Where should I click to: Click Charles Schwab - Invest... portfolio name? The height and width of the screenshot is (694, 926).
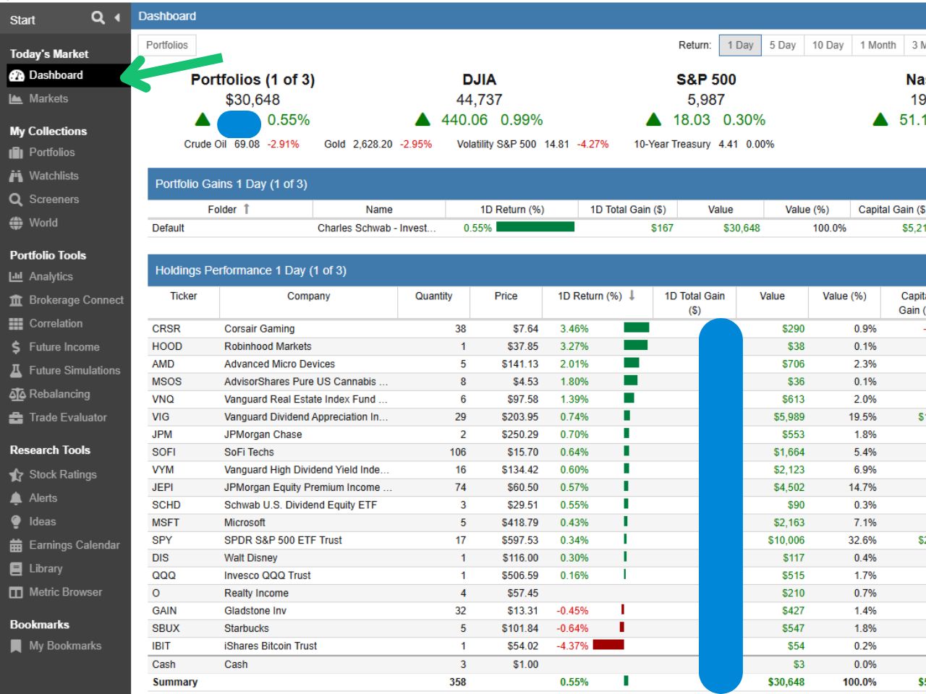pos(377,228)
